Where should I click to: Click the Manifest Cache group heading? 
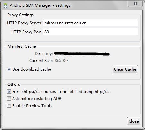pos(22,46)
